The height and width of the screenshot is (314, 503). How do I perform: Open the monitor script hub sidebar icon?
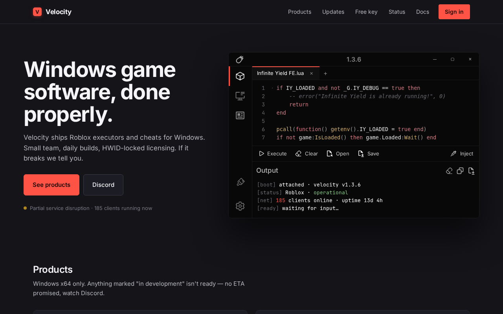coord(240,96)
